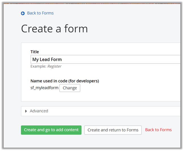Image resolution: width=184 pixels, height=151 pixels.
Task: Click Create and return to Forms
Action: tap(113, 130)
